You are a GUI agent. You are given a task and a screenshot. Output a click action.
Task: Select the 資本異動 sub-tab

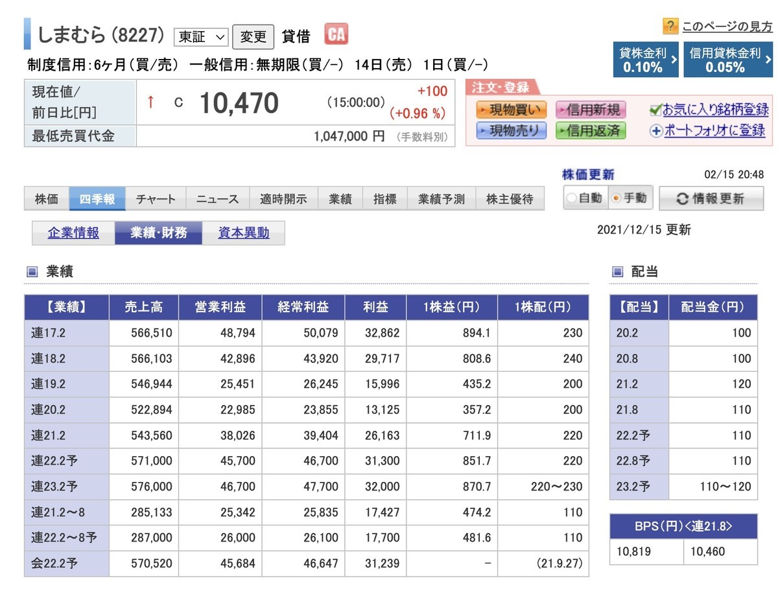pyautogui.click(x=244, y=233)
